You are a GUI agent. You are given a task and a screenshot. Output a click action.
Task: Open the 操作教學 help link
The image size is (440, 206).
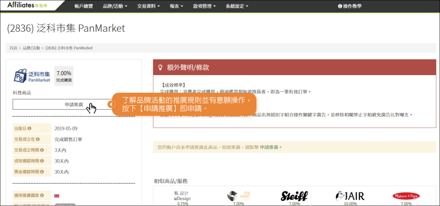pos(350,6)
